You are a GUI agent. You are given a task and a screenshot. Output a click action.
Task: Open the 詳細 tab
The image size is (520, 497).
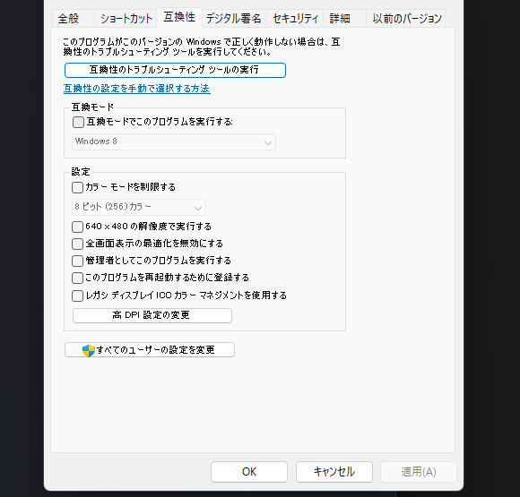pyautogui.click(x=340, y=18)
